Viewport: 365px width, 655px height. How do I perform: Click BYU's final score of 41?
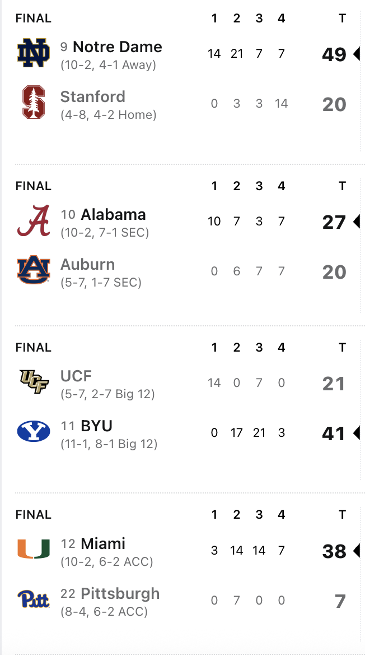[334, 433]
